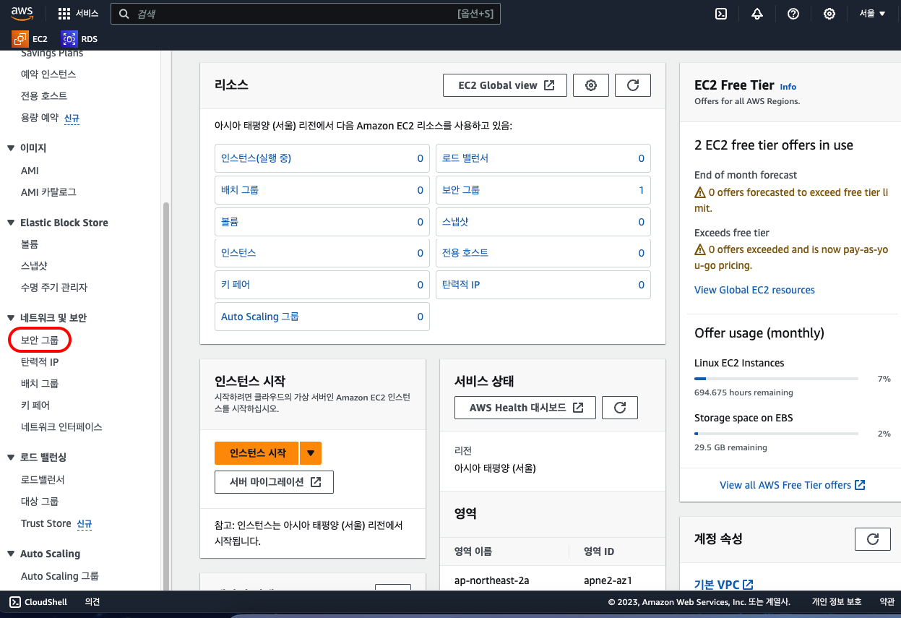Click the EC2 Global view button
This screenshot has height=618, width=901.
505,85
